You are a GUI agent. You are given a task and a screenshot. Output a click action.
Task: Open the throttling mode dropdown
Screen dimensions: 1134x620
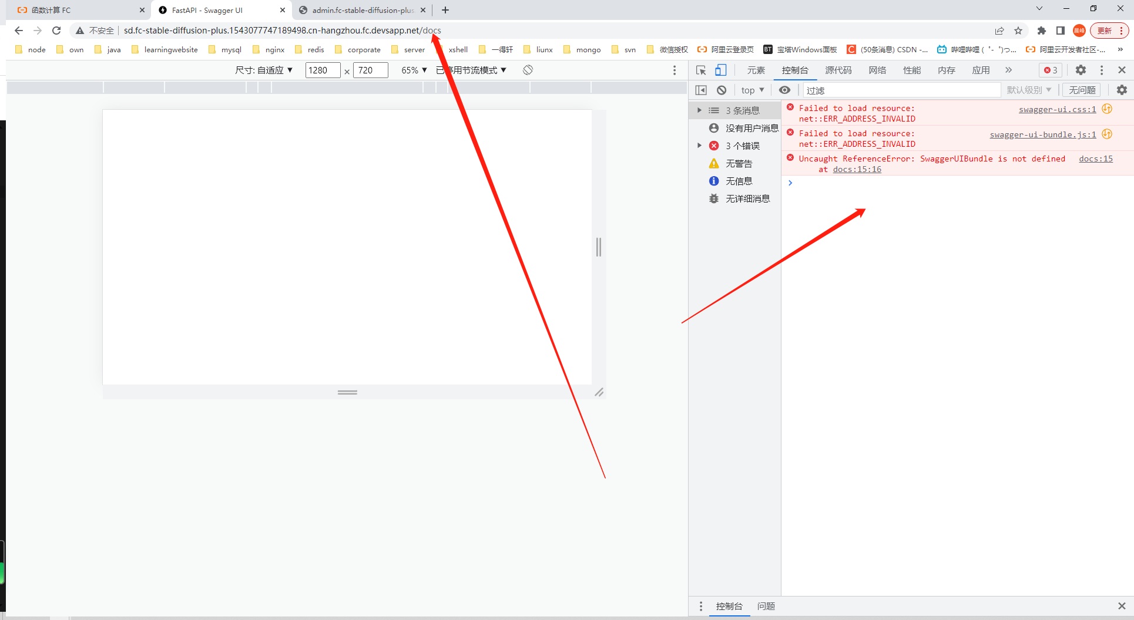471,70
